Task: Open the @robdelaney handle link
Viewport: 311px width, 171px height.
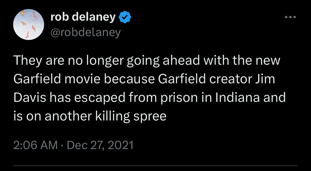Action: [85, 32]
